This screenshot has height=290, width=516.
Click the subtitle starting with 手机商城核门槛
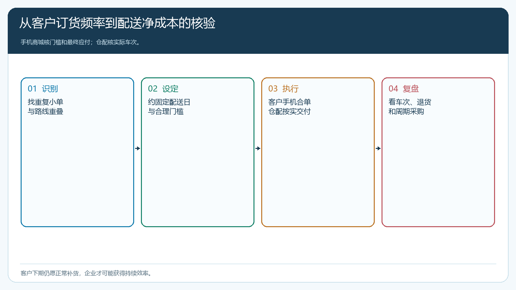click(81, 42)
